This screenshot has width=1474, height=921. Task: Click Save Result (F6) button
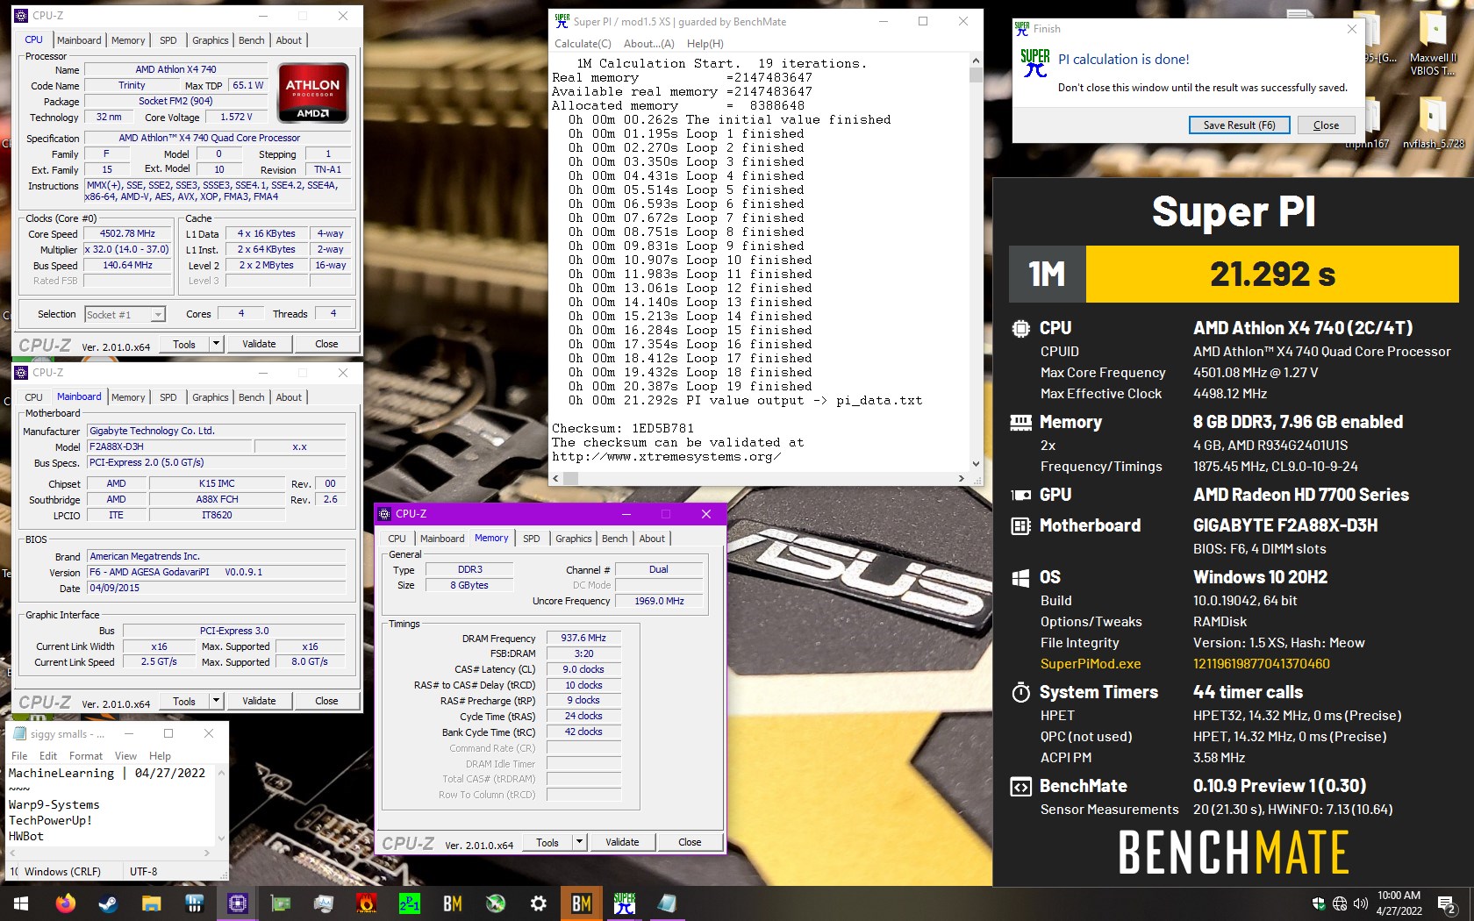click(1239, 125)
